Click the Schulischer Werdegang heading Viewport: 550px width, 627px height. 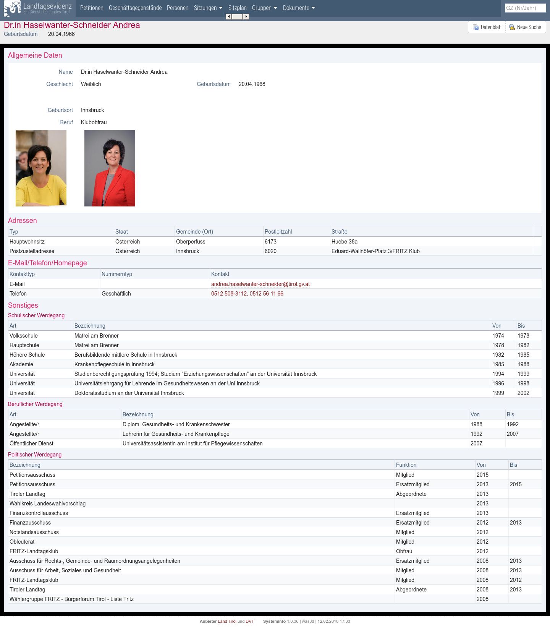(36, 315)
